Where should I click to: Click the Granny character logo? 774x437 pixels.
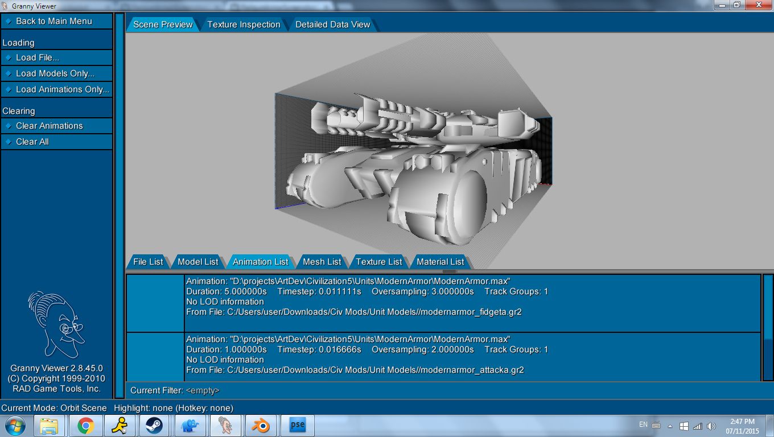coord(56,324)
